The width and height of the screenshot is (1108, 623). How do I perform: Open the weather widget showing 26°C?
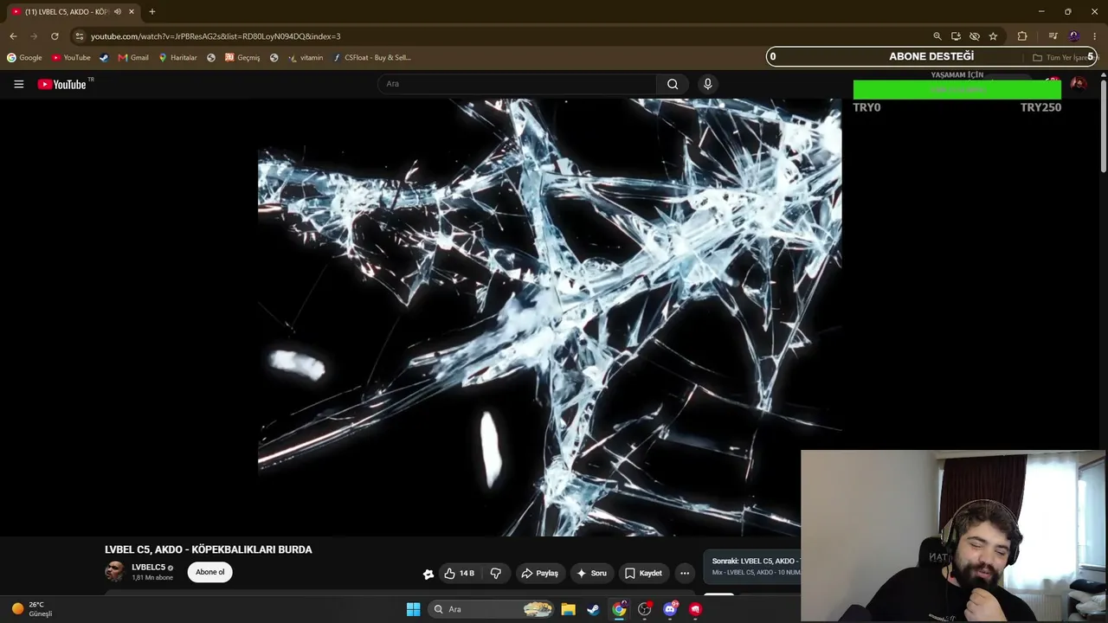coord(33,609)
